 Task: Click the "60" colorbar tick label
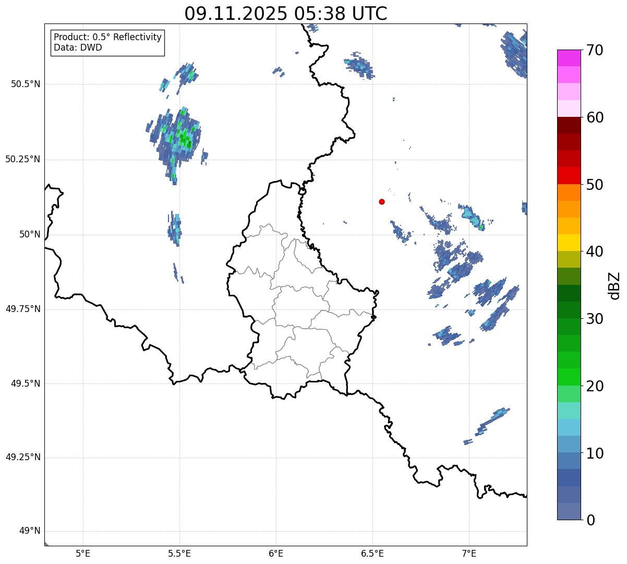tap(594, 117)
